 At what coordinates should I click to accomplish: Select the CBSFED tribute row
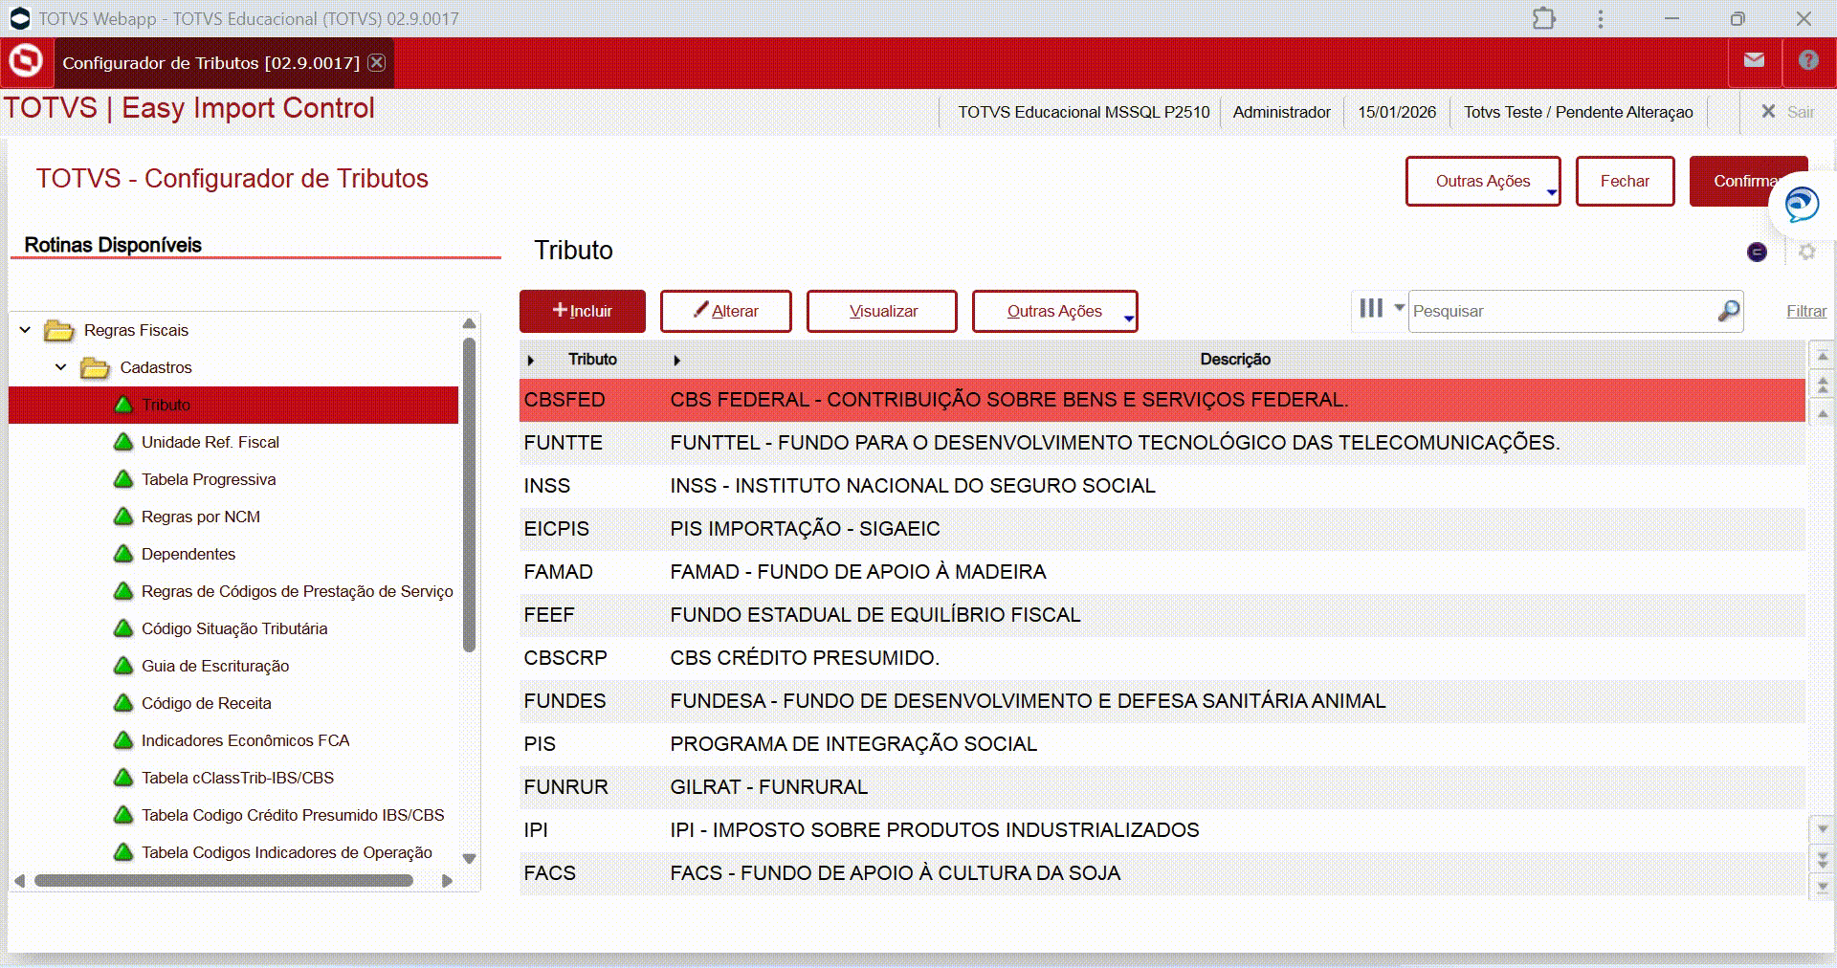pos(1162,400)
